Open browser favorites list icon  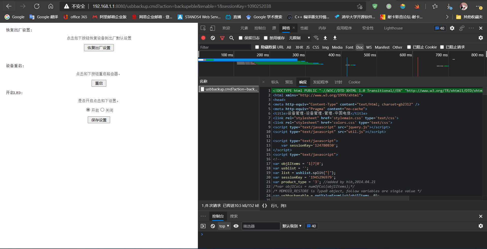point(435,6)
